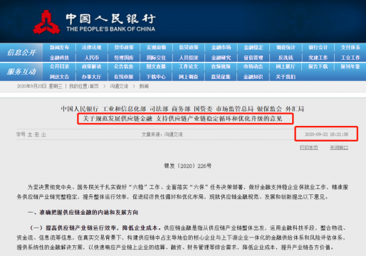Open 意见征集 section
This screenshot has width=366, height=256.
pyautogui.click(x=221, y=77)
